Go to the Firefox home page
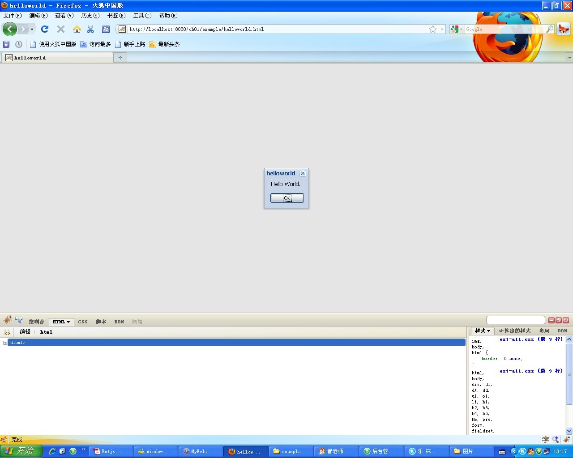 [77, 29]
